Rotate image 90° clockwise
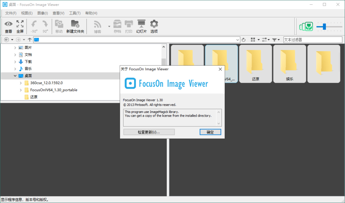Screen dimensions: 345x203 (x=45, y=26)
